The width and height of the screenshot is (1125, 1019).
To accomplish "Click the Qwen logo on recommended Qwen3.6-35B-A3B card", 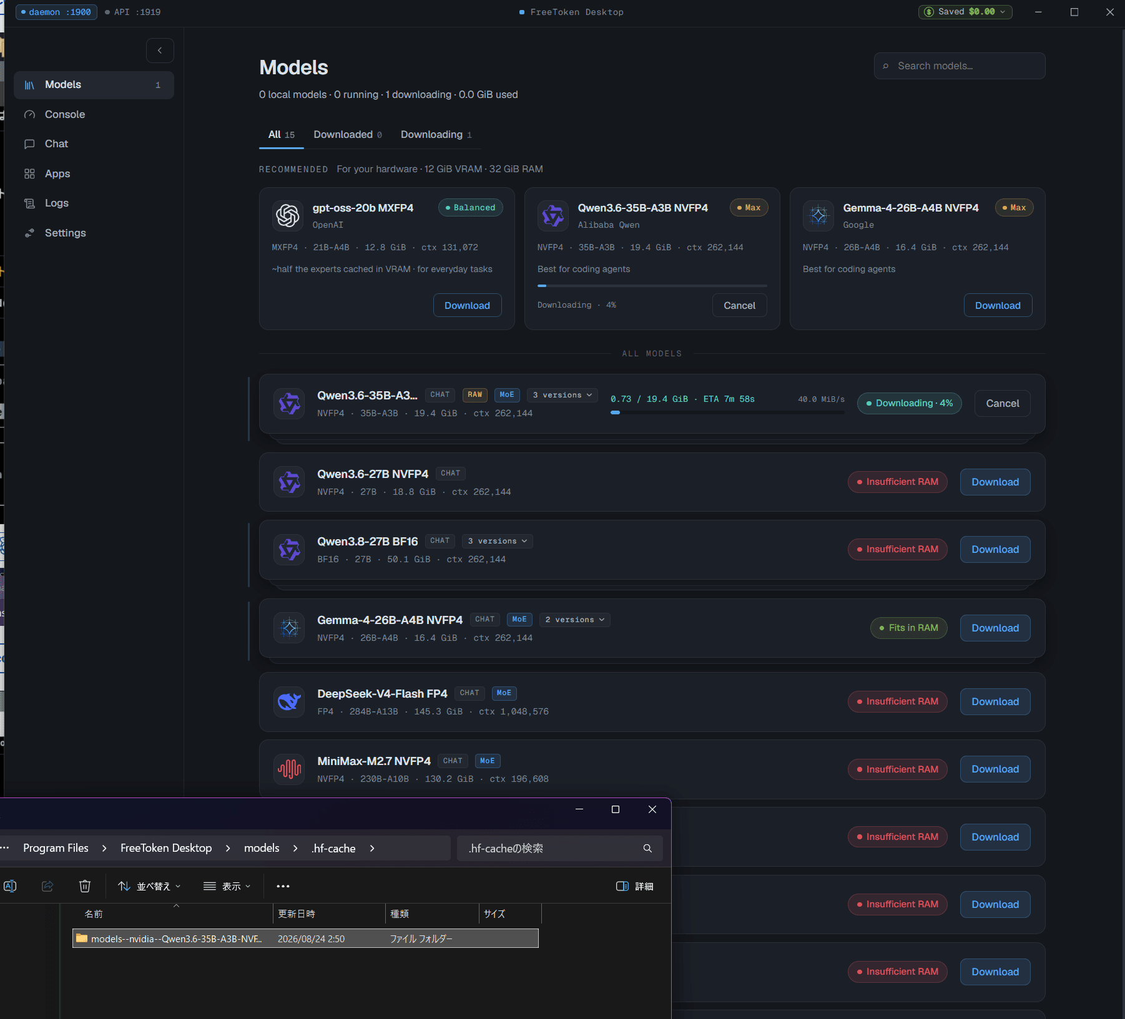I will (x=553, y=215).
